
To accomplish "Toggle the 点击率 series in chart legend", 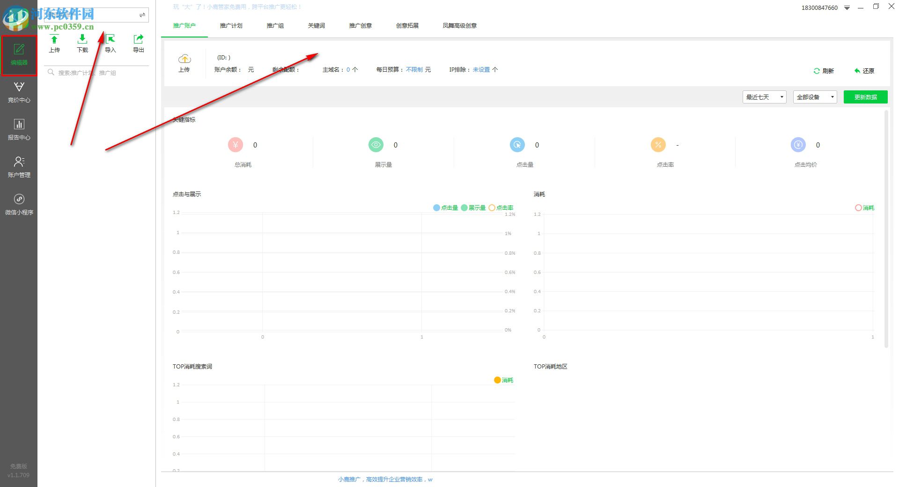I will pos(501,207).
